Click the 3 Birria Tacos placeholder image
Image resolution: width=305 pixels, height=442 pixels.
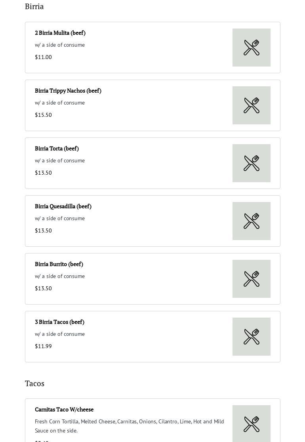pos(252,337)
